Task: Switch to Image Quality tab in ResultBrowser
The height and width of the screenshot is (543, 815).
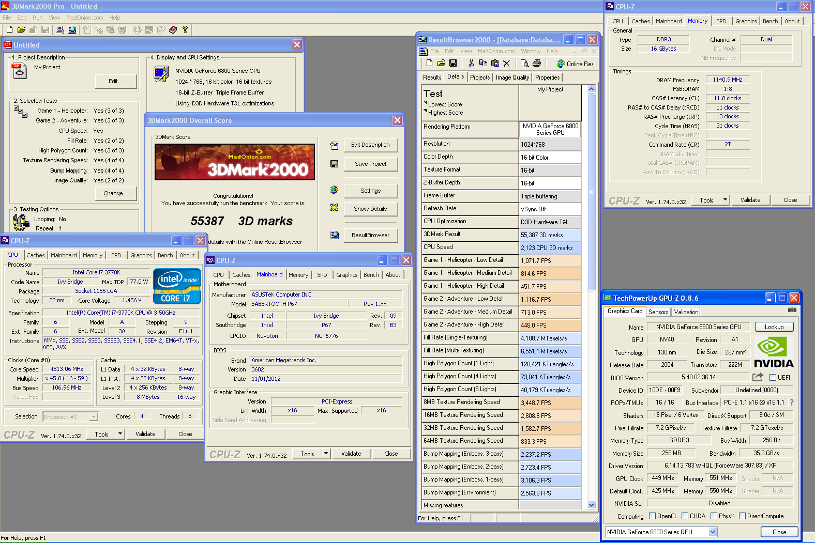Action: pyautogui.click(x=512, y=77)
